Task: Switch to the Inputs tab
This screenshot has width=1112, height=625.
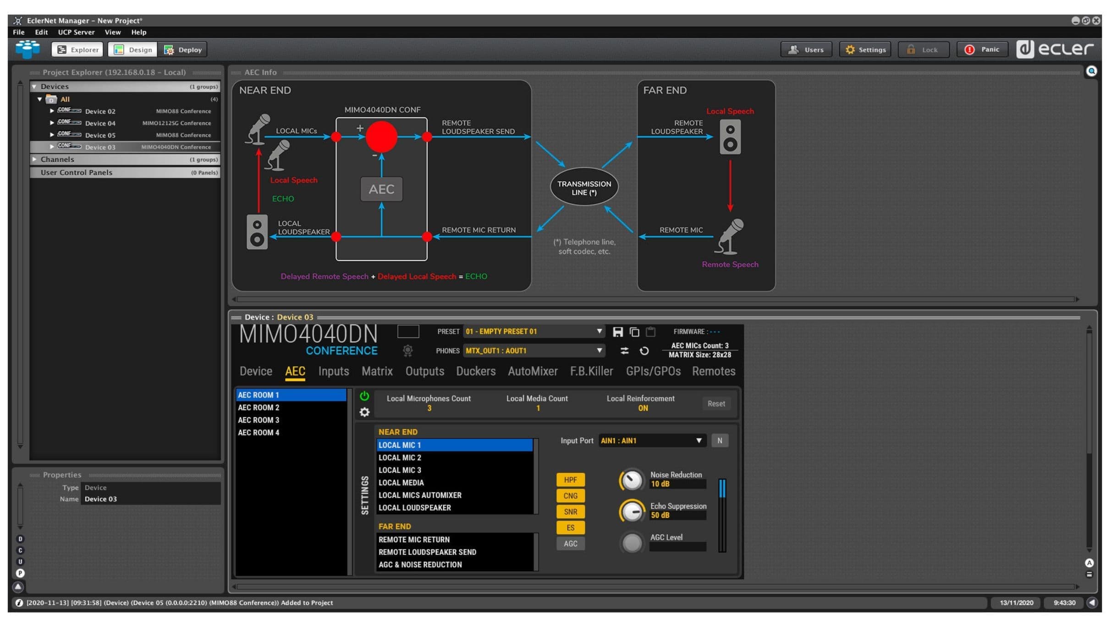Action: (334, 371)
